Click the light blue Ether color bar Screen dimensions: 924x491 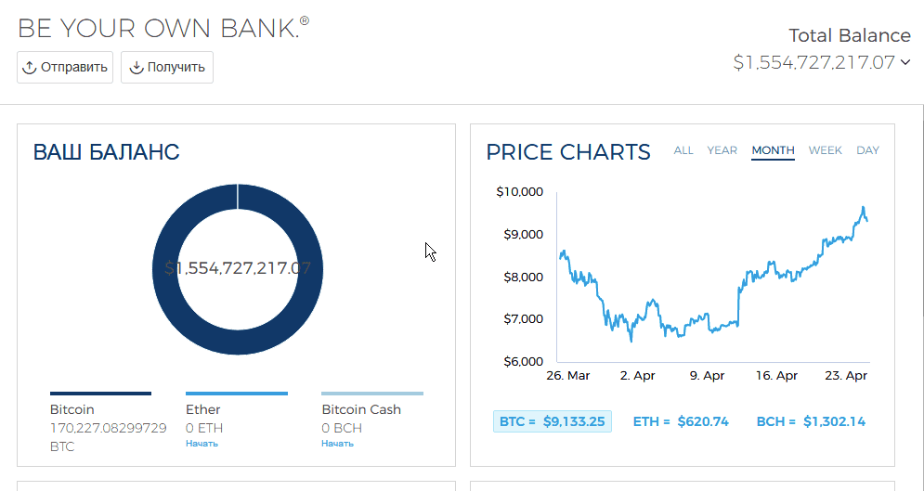(x=236, y=394)
